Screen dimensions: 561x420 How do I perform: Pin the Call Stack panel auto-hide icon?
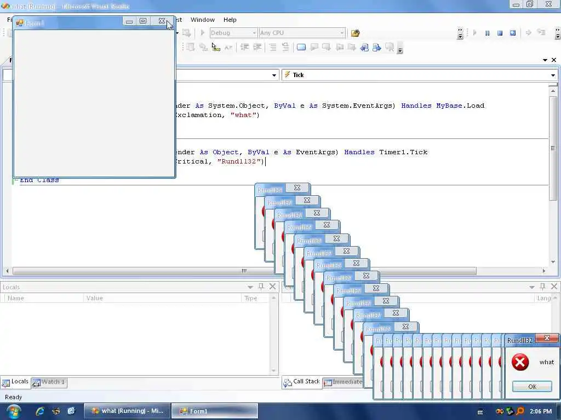click(x=543, y=287)
